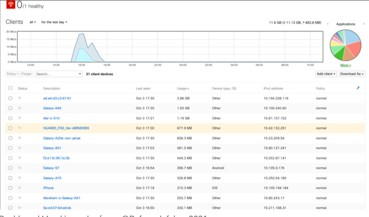The height and width of the screenshot is (217, 369).
Task: Click the light blue pie chart slice
Action: click(352, 37)
